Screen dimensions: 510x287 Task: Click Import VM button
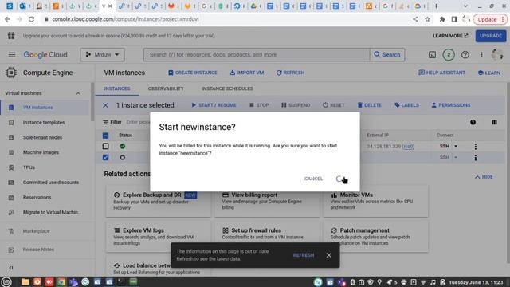point(246,73)
